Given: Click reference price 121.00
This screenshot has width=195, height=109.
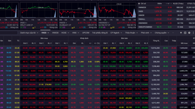Looking at the screenshot, I should [17, 71].
